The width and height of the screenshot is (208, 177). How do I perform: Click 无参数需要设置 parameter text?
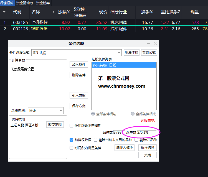click(22, 69)
